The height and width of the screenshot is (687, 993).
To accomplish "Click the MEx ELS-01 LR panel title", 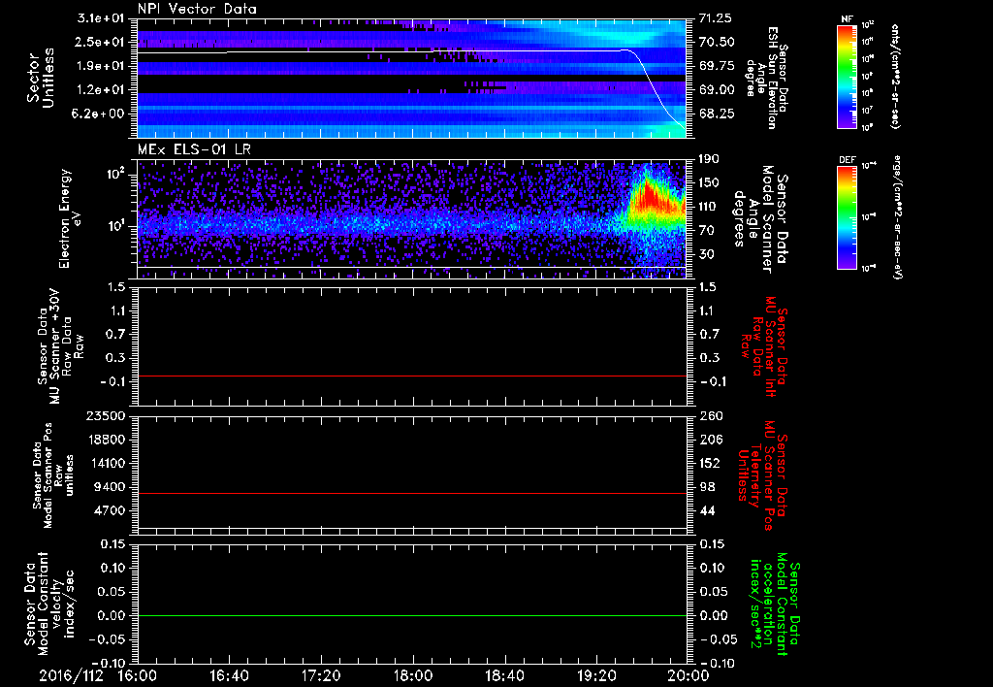I will pyautogui.click(x=195, y=147).
